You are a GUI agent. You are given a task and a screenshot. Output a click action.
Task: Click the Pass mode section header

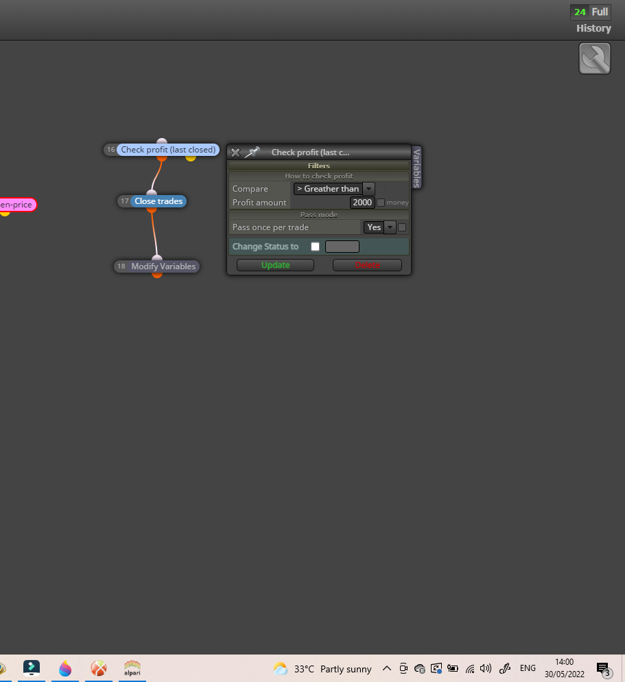tap(319, 214)
